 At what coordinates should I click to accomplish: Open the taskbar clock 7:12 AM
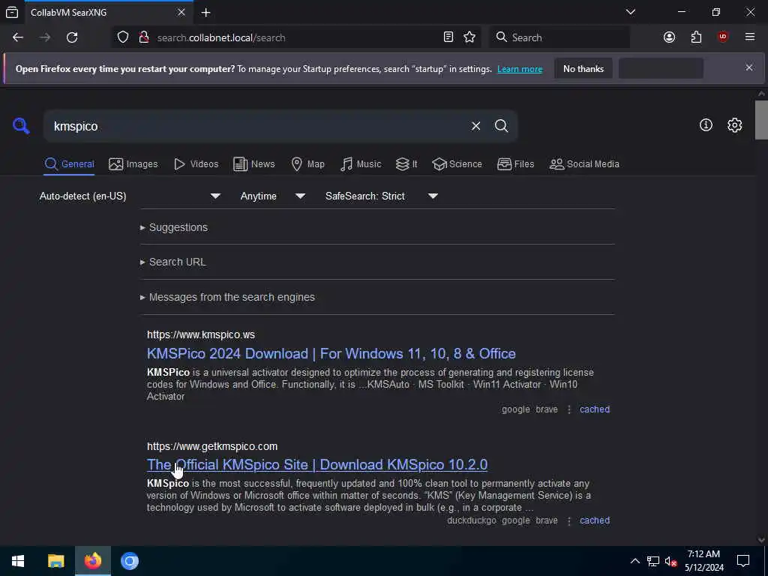tap(703, 561)
